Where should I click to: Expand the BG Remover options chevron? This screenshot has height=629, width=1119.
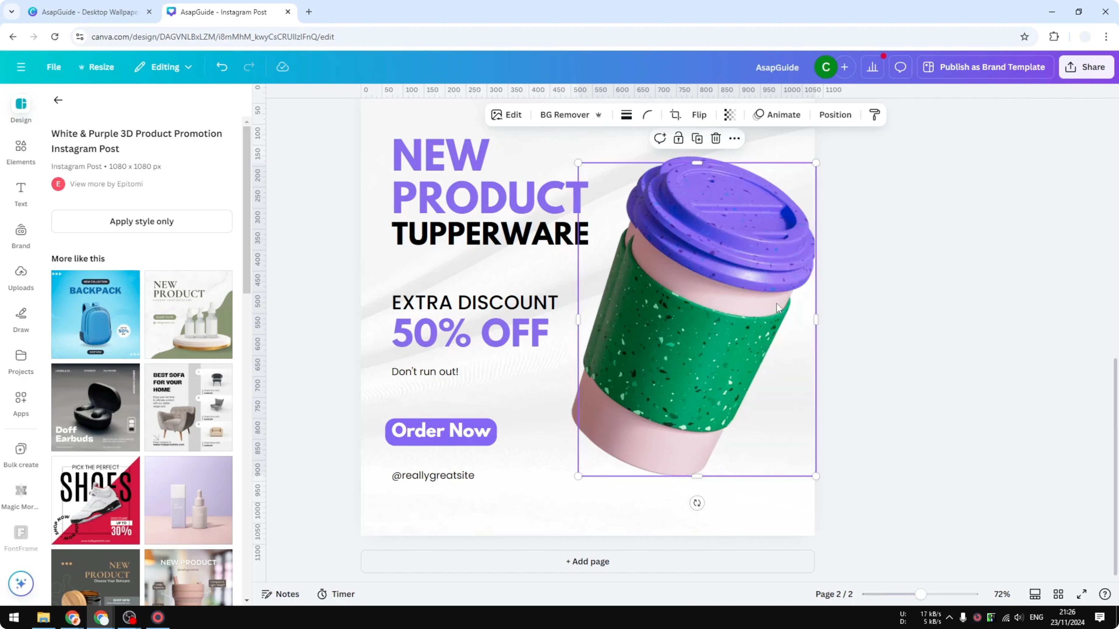click(599, 115)
